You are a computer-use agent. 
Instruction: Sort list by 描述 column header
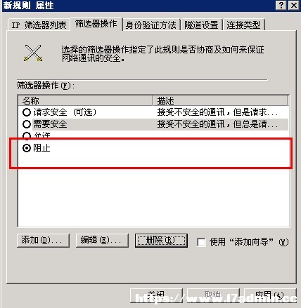(220, 101)
